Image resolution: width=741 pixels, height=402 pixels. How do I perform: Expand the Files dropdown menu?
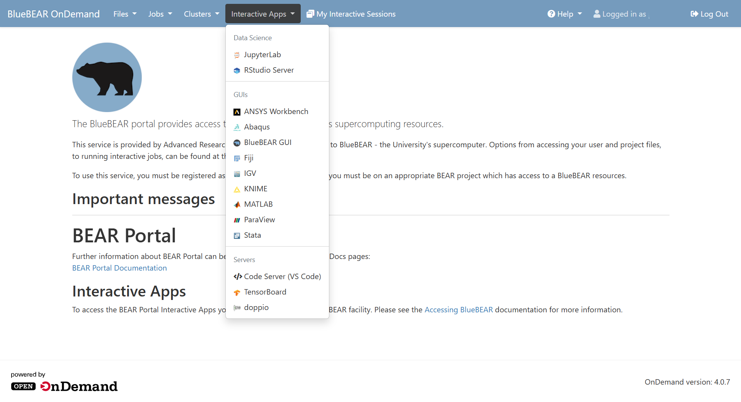click(124, 14)
